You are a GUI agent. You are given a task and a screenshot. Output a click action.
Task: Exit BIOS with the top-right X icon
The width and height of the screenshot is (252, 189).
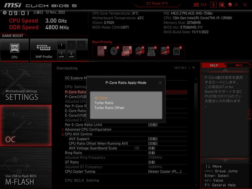(x=245, y=5)
